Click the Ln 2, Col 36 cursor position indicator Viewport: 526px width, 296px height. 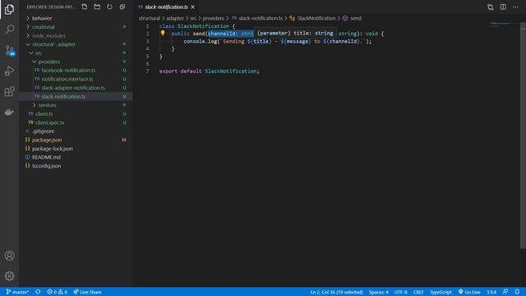336,292
